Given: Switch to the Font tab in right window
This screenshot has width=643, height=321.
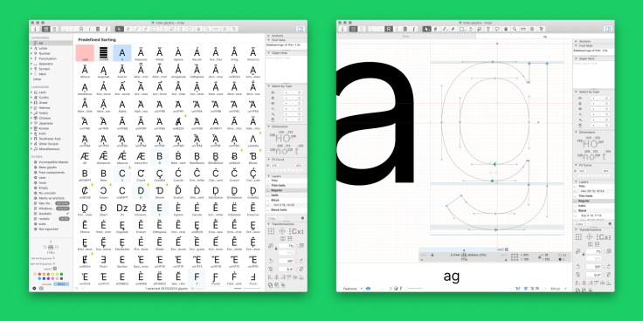Looking at the screenshot, I should point(405,36).
